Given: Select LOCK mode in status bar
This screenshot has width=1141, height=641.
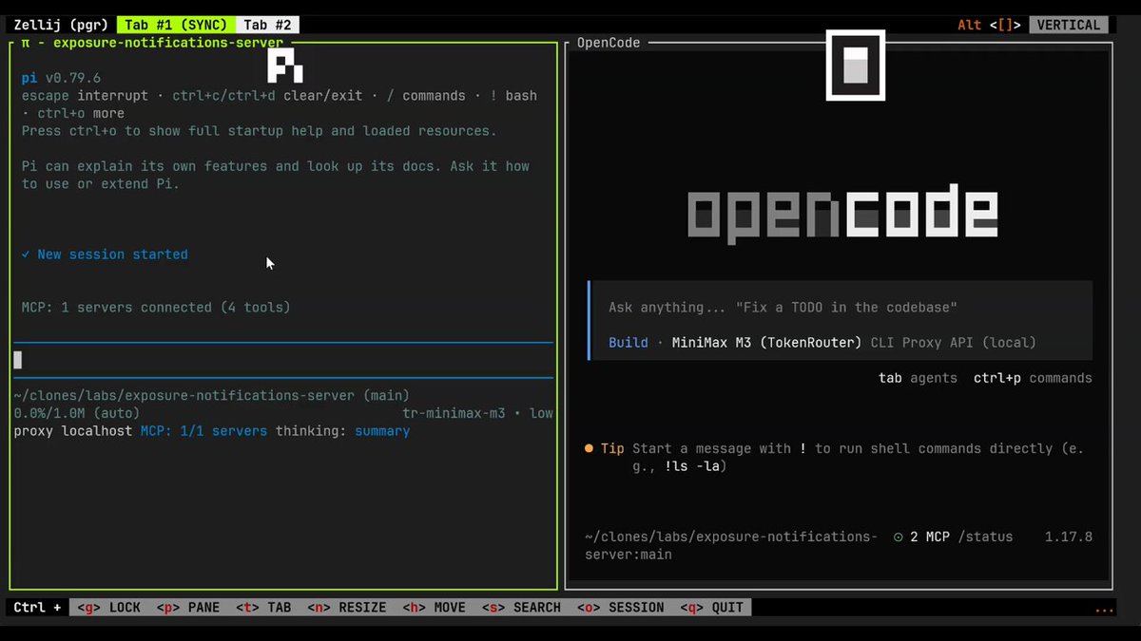Looking at the screenshot, I should point(108,607).
